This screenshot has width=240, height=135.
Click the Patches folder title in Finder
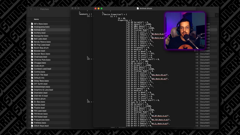(44, 9)
